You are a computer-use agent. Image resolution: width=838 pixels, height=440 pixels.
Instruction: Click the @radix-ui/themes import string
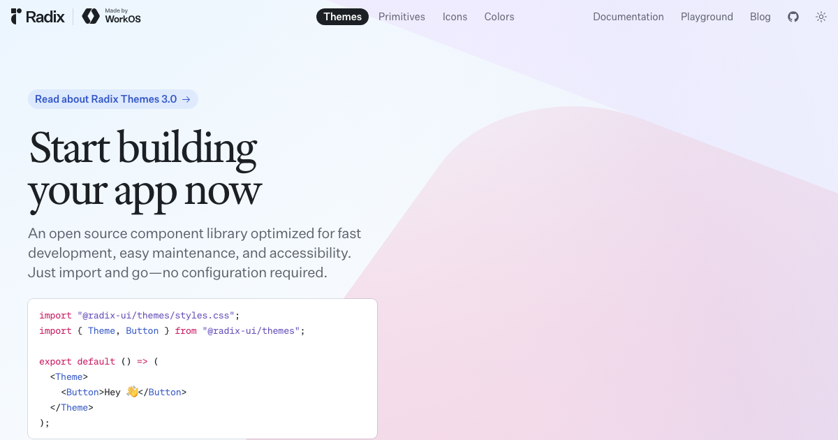point(251,330)
